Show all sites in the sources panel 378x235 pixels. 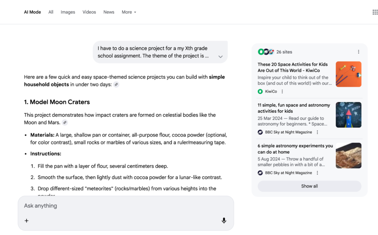click(x=309, y=186)
